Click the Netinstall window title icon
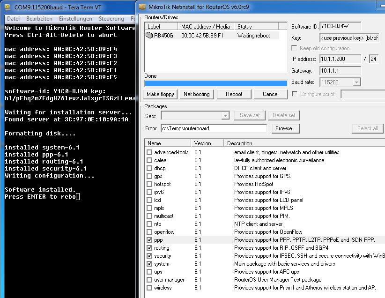The width and height of the screenshot is (385, 298). pos(142,7)
